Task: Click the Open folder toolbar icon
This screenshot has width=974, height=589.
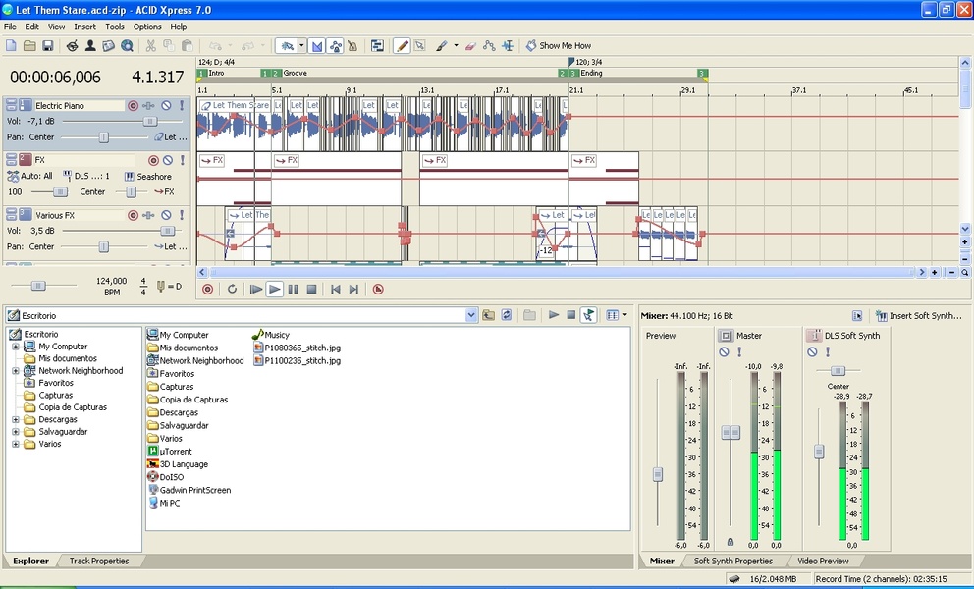Action: click(x=29, y=46)
